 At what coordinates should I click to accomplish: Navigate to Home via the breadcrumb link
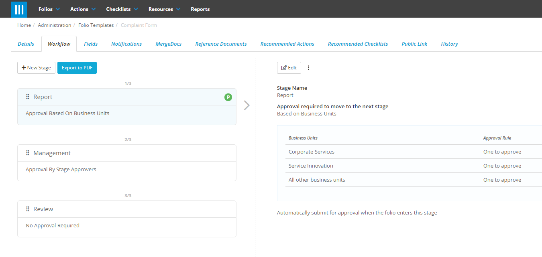click(24, 25)
